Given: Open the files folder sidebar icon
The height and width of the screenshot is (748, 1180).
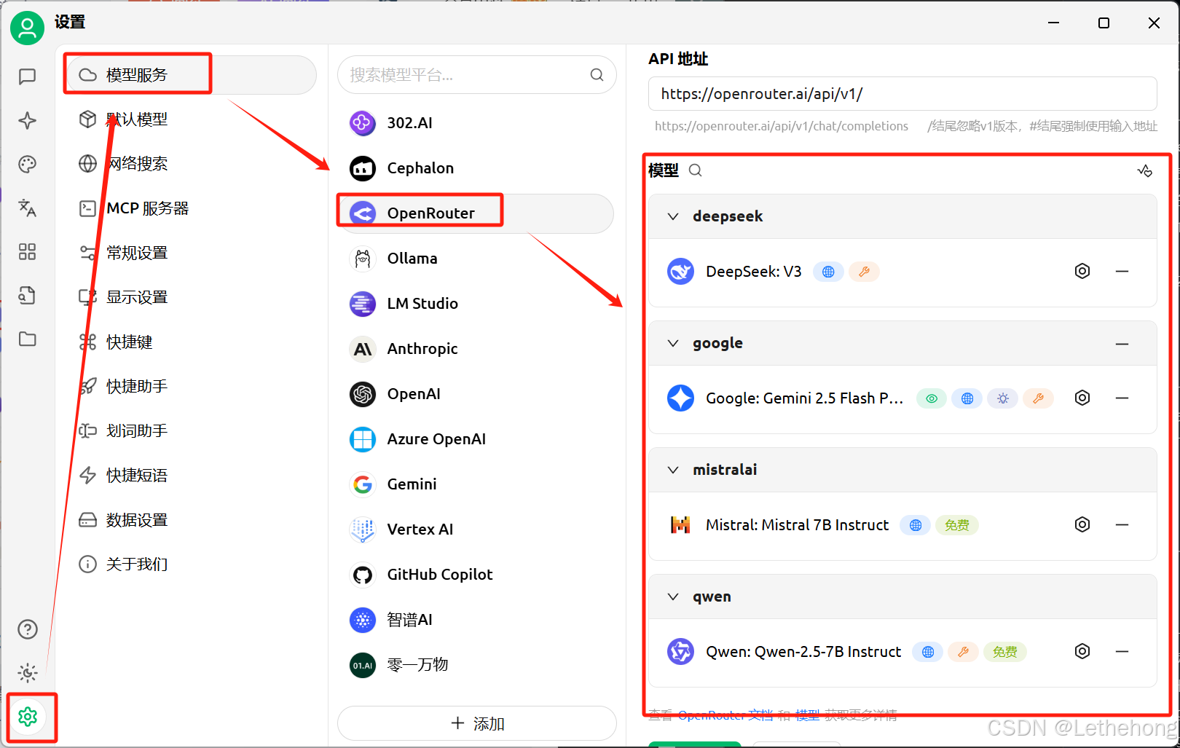Looking at the screenshot, I should [x=28, y=339].
